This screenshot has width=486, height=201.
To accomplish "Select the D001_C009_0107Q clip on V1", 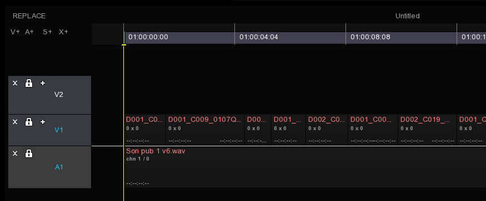I will (x=206, y=130).
